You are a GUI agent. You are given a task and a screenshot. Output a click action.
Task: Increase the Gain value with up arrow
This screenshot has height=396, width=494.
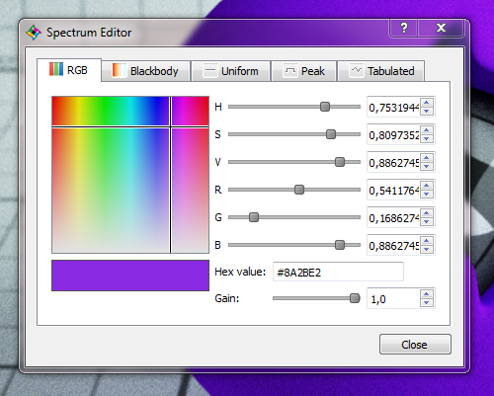[x=427, y=294]
